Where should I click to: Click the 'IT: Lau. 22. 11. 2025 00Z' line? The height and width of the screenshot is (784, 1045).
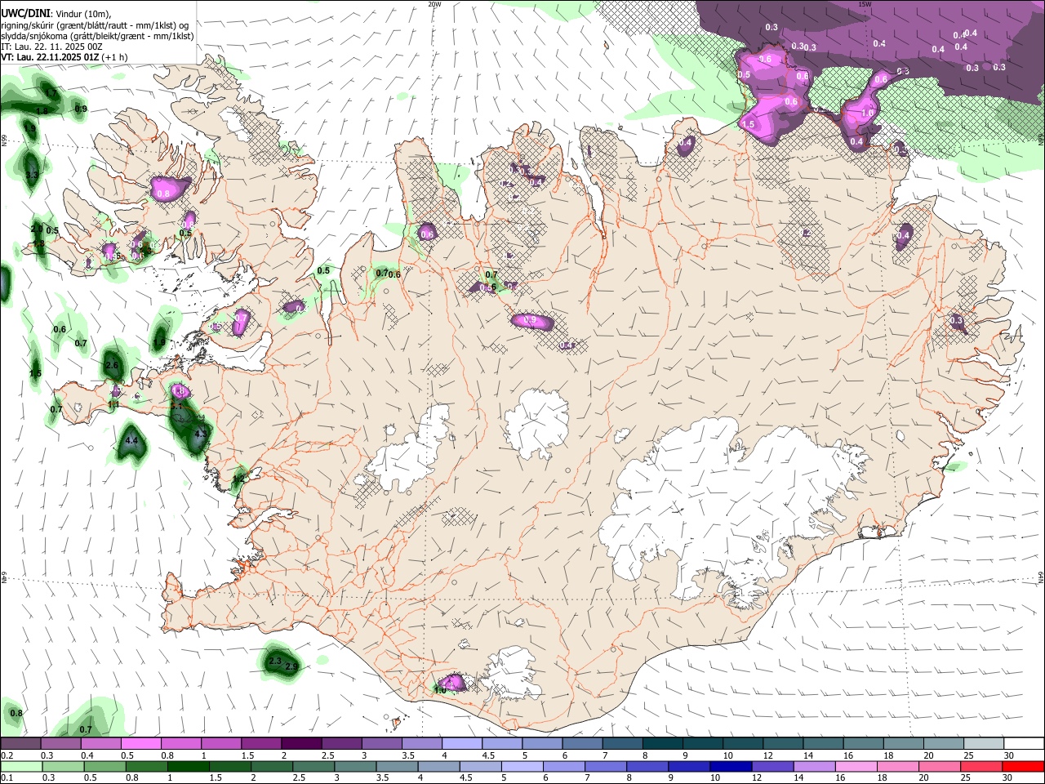coord(52,47)
